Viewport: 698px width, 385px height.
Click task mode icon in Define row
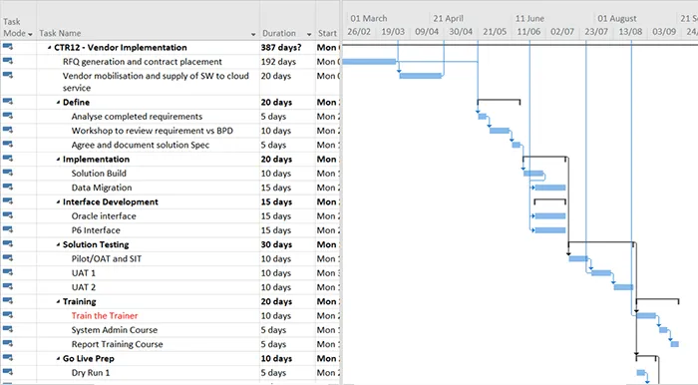tap(8, 102)
